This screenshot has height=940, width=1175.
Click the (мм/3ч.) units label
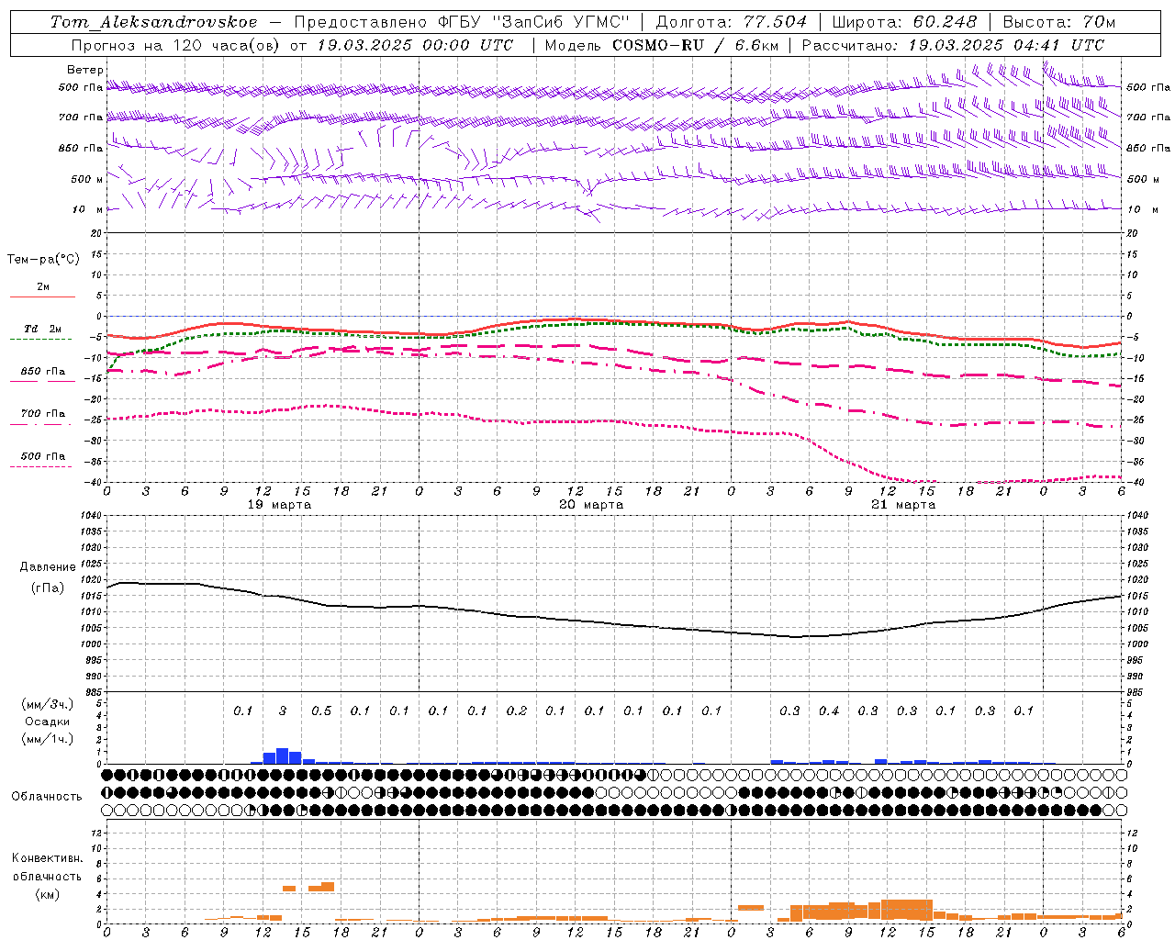click(48, 704)
